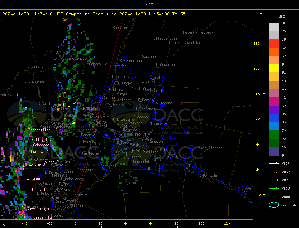This screenshot has height=228, width=299.
Task: Click the Reserva_Telteca place label
Action: pyautogui.click(x=198, y=32)
